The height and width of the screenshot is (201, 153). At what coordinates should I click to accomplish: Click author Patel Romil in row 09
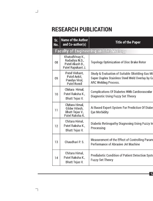coord(74,84)
